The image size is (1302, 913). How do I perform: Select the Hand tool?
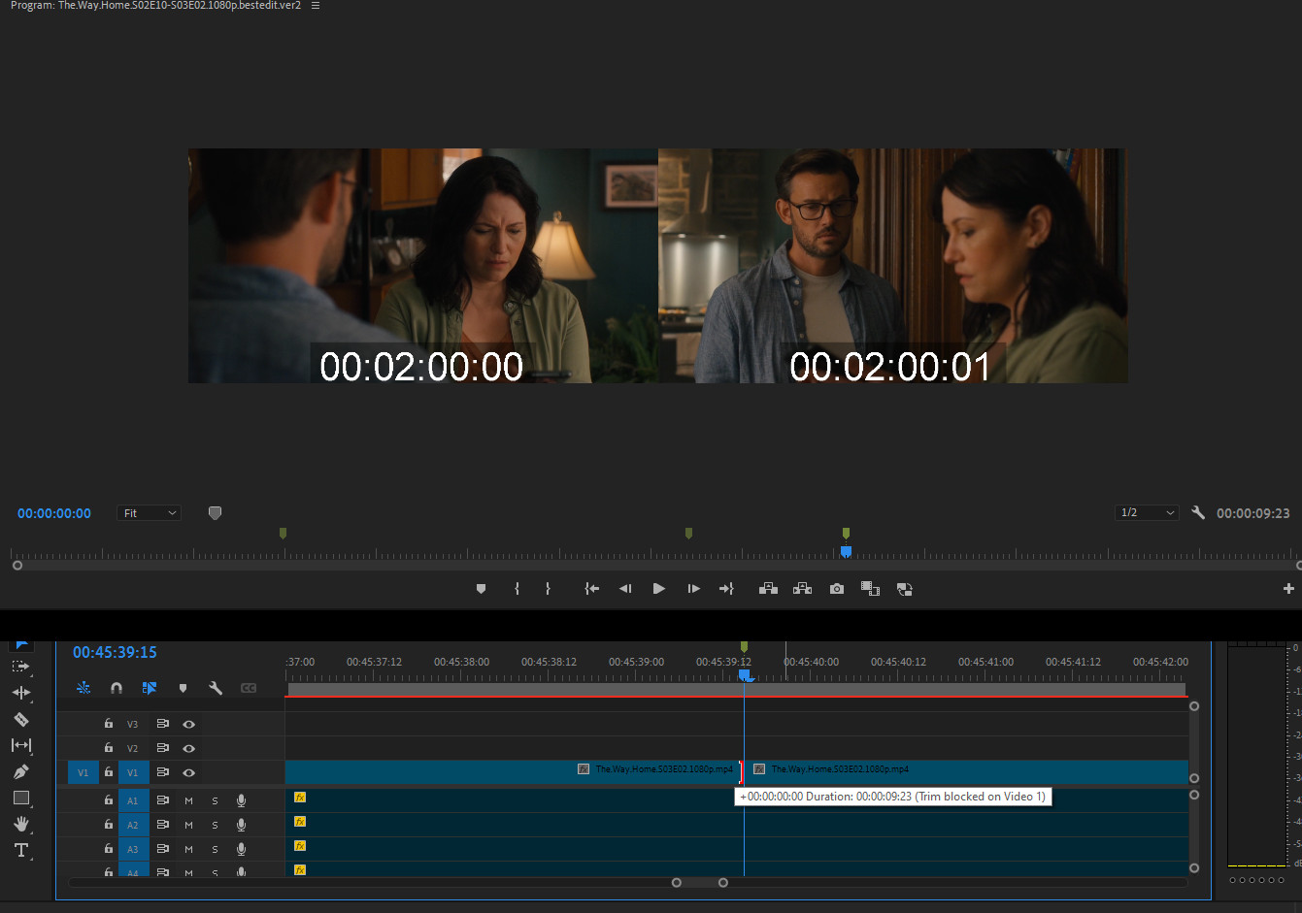tap(20, 824)
